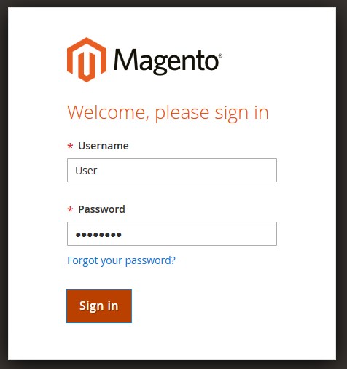Click the empty right side of Username field
This screenshot has width=347, height=369.
pyautogui.click(x=219, y=170)
